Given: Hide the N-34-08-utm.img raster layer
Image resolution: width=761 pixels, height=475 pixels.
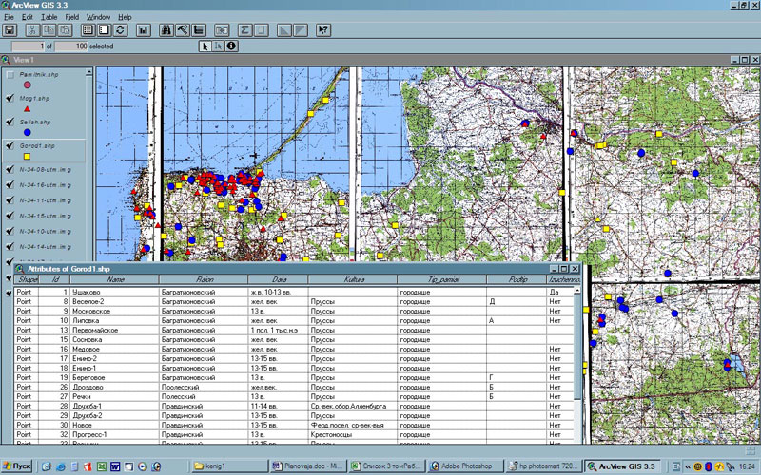Looking at the screenshot, I should (x=10, y=169).
